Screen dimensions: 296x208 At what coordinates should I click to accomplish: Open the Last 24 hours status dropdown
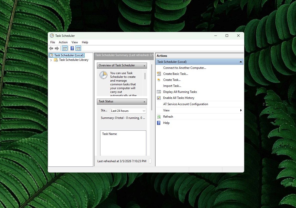tap(128, 111)
